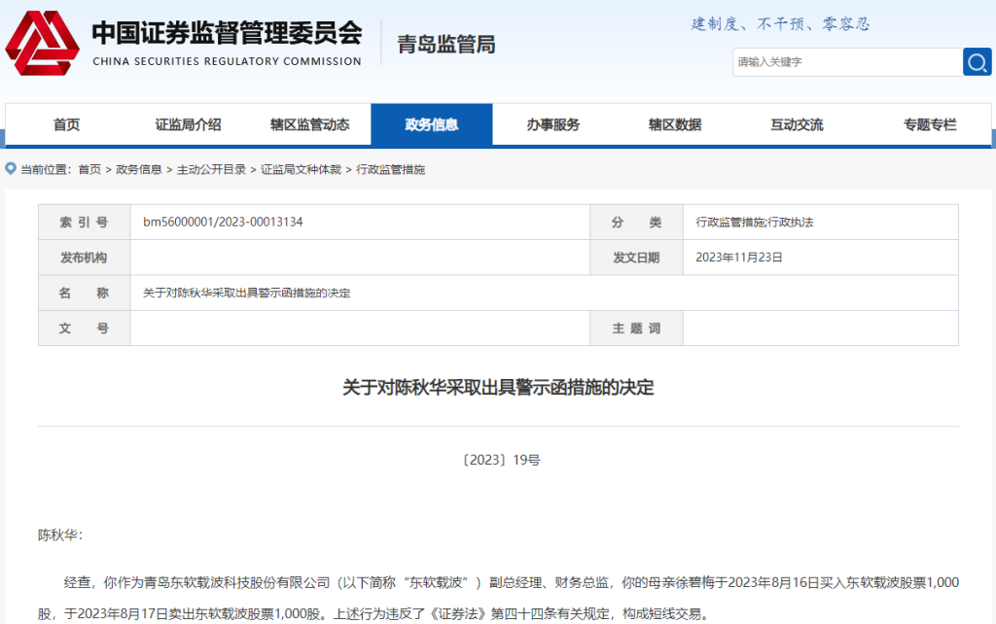996x624 pixels.
Task: Open 证监局文种体裁 breadcrumb link
Action: coord(301,170)
